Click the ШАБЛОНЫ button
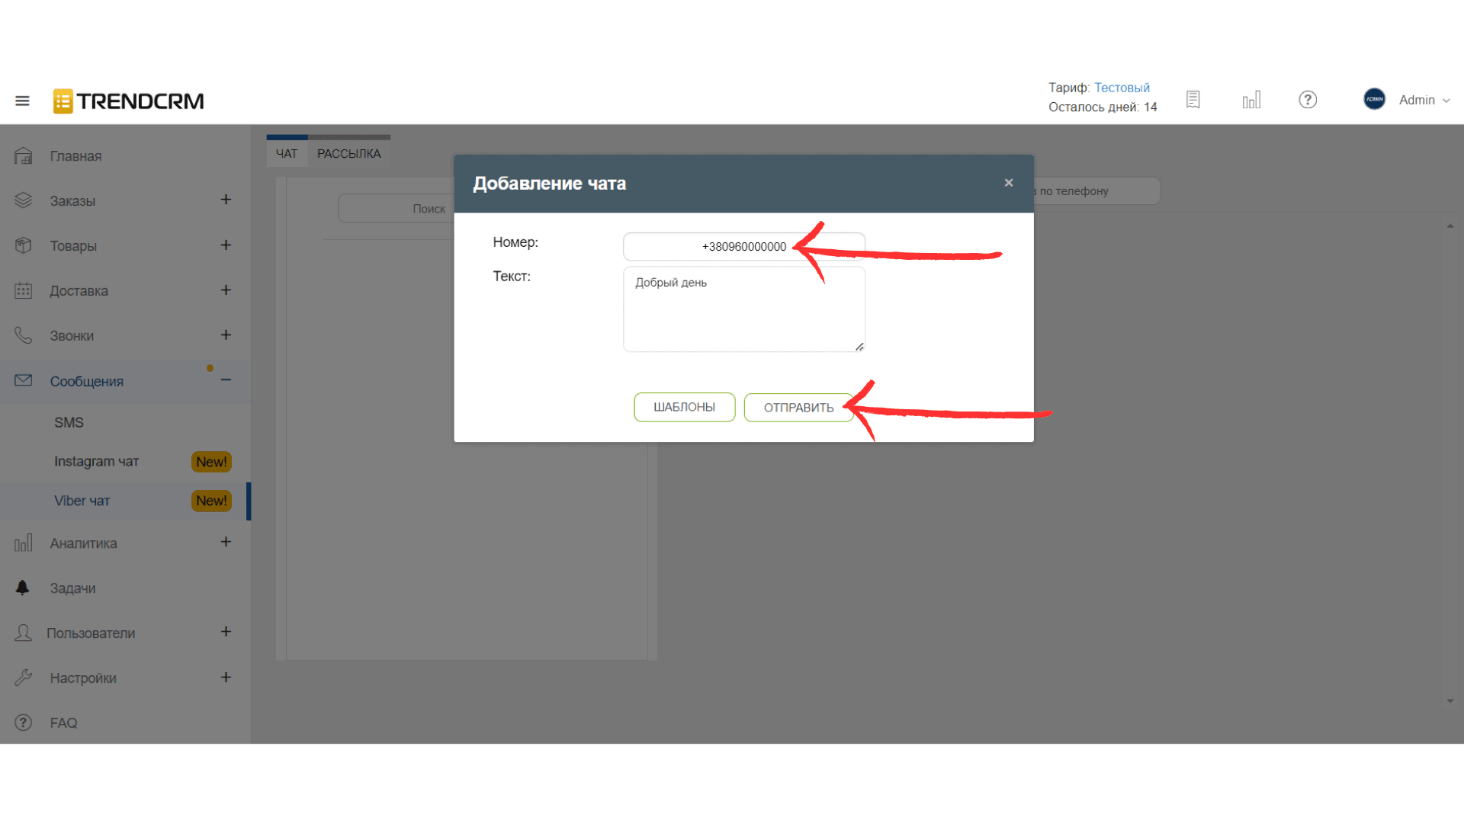Viewport: 1464px width, 823px height. (684, 407)
